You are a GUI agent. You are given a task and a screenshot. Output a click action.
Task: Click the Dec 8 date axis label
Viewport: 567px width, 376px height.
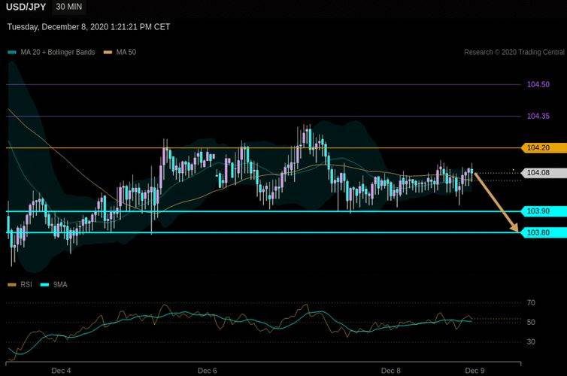point(391,371)
